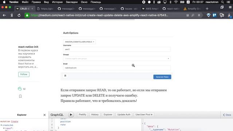Click the bookmark icon below Auth Options

click(65, 76)
